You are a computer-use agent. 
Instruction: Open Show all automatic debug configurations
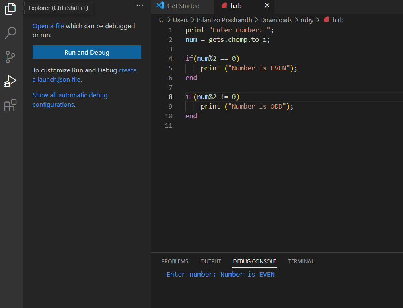coord(70,95)
